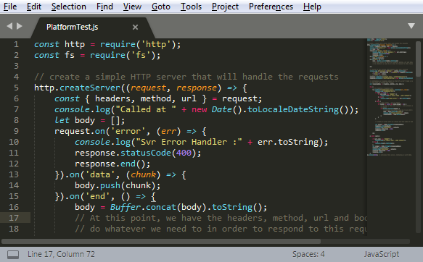This screenshot has height=262, width=423.
Task: Click on createServer function name
Action: (90, 88)
